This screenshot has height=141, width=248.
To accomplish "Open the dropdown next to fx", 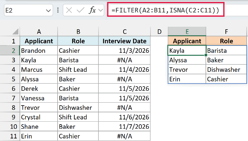I will (101, 10).
